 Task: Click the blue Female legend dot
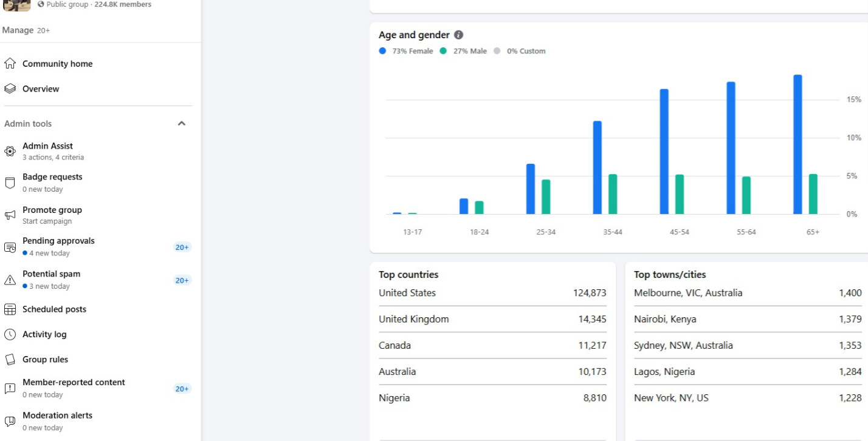click(x=382, y=51)
